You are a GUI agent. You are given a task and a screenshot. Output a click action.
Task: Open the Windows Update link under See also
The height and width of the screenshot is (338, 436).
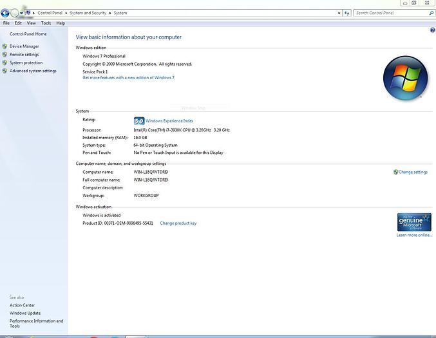point(25,313)
